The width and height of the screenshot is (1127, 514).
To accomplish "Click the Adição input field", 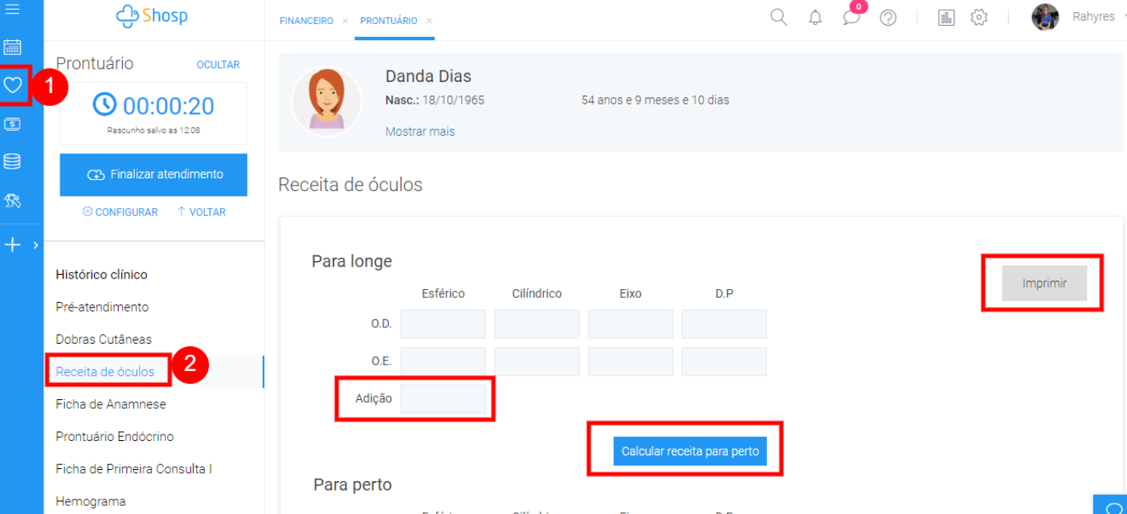I will [x=443, y=399].
